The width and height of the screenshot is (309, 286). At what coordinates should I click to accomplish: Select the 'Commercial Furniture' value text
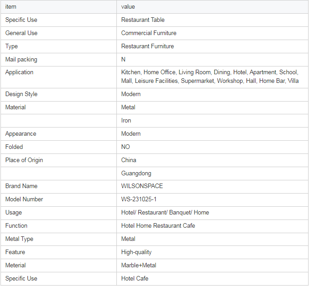[x=149, y=33]
